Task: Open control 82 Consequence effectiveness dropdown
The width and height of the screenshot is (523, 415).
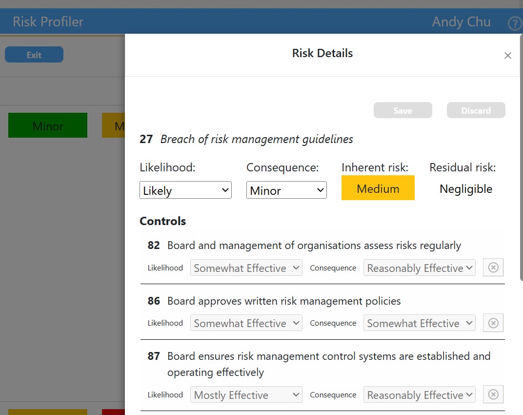Action: click(419, 268)
